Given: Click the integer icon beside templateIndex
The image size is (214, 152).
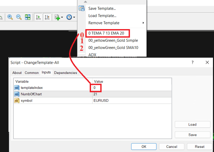Looking at the screenshot, I should [17, 88].
